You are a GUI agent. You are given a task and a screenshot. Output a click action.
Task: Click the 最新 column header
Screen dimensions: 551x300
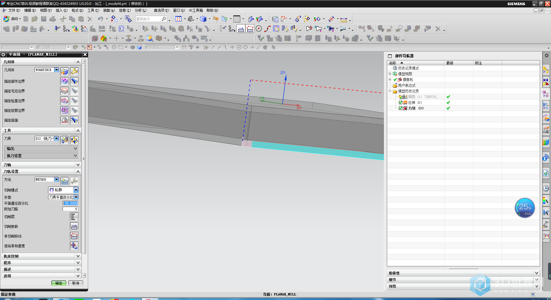pos(459,63)
